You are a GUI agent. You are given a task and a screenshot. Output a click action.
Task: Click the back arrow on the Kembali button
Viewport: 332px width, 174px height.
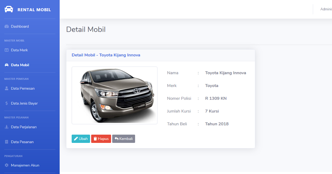click(x=116, y=139)
